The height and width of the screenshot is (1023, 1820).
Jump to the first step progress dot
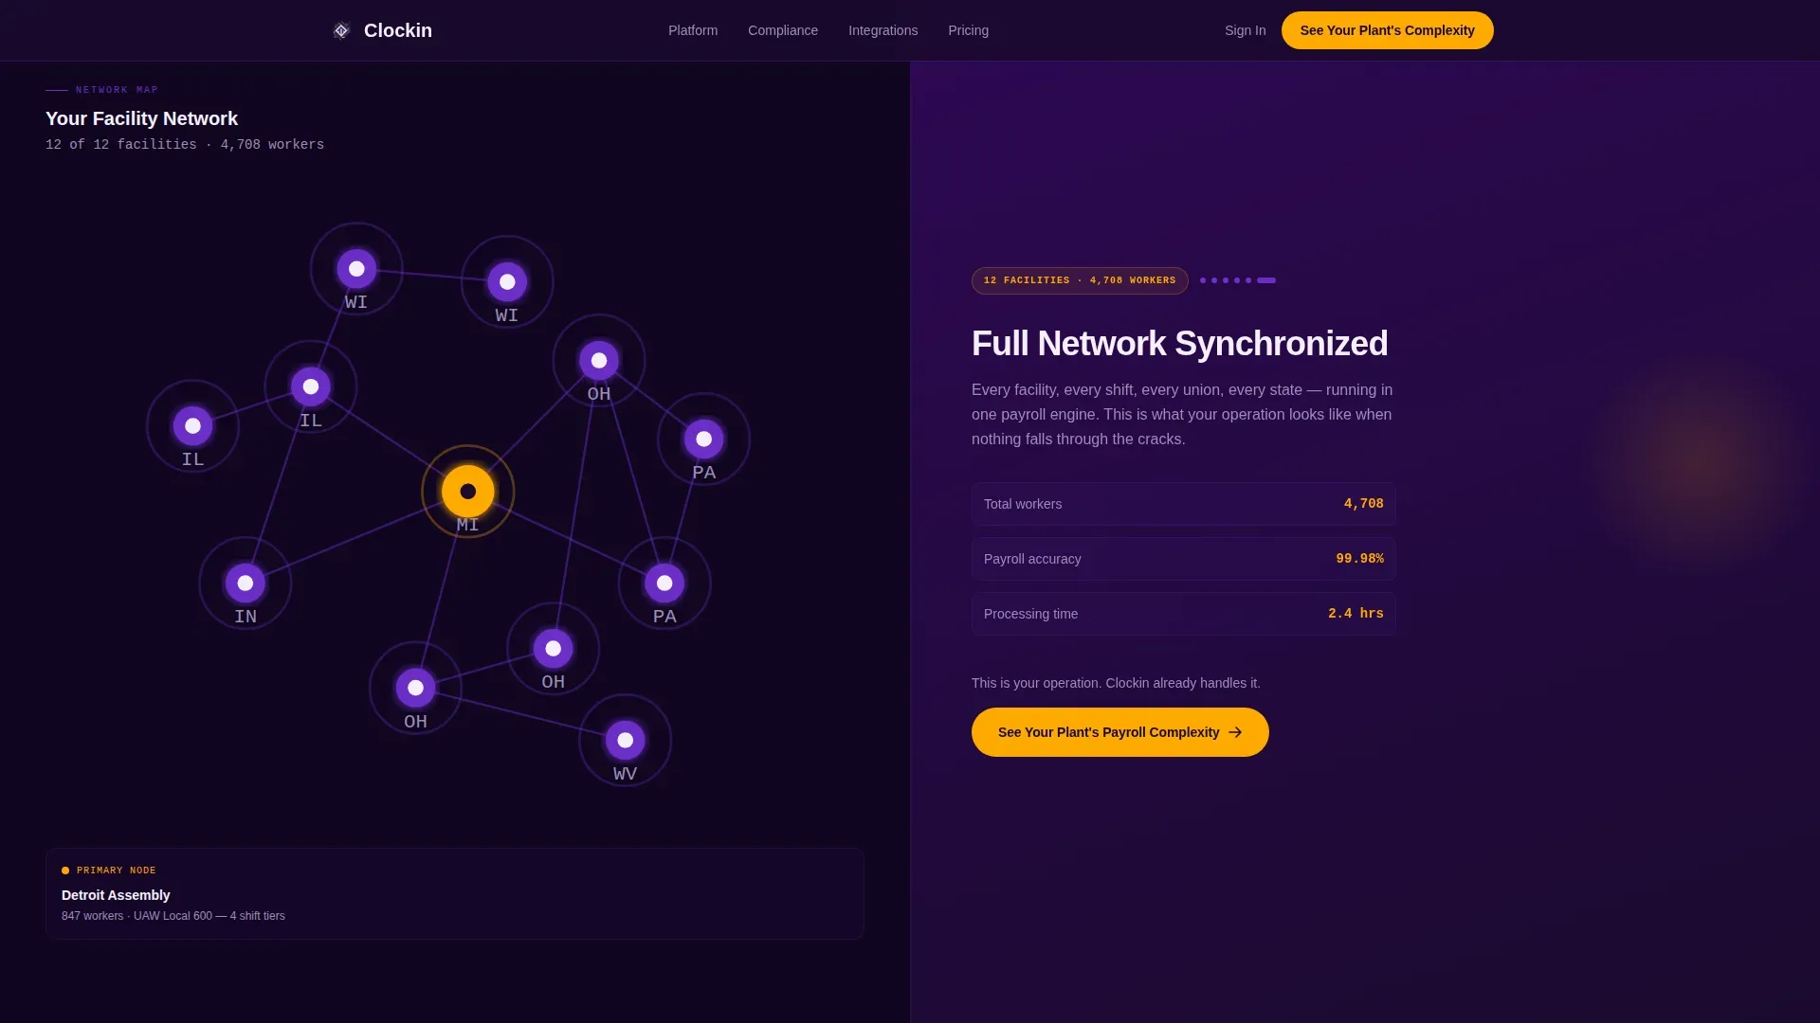pyautogui.click(x=1203, y=280)
